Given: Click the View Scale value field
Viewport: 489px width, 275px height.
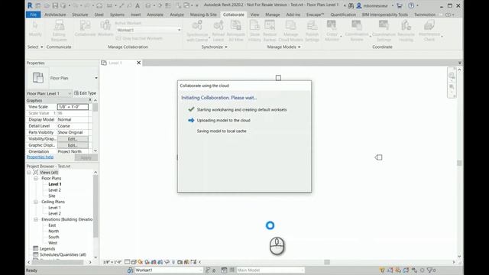Looking at the screenshot, I should click(73, 107).
